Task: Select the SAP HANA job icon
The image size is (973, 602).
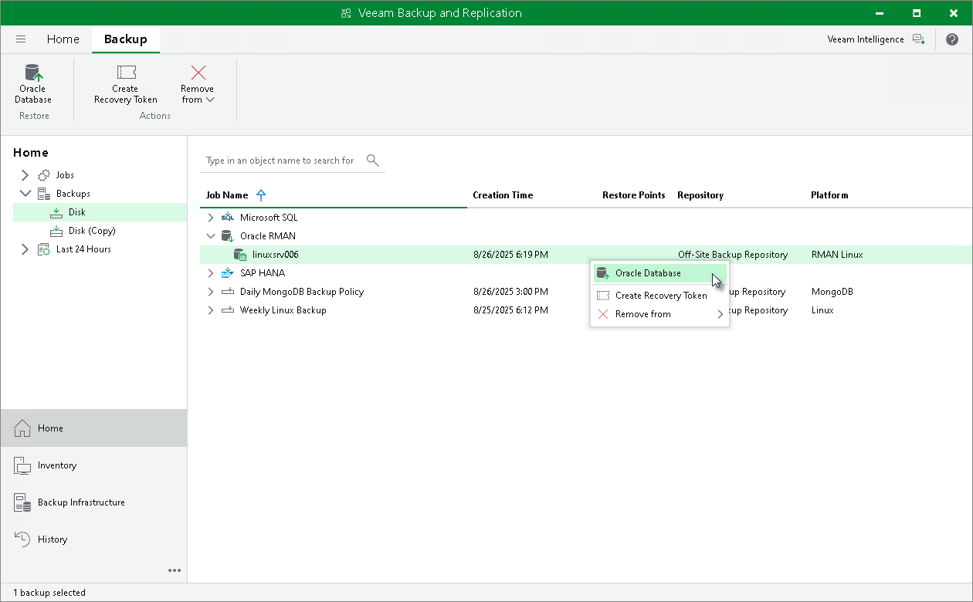Action: 228,272
